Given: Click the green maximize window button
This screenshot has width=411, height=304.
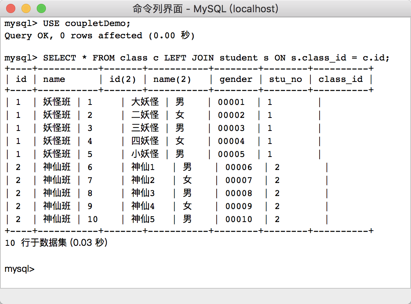Looking at the screenshot, I should tap(41, 8).
